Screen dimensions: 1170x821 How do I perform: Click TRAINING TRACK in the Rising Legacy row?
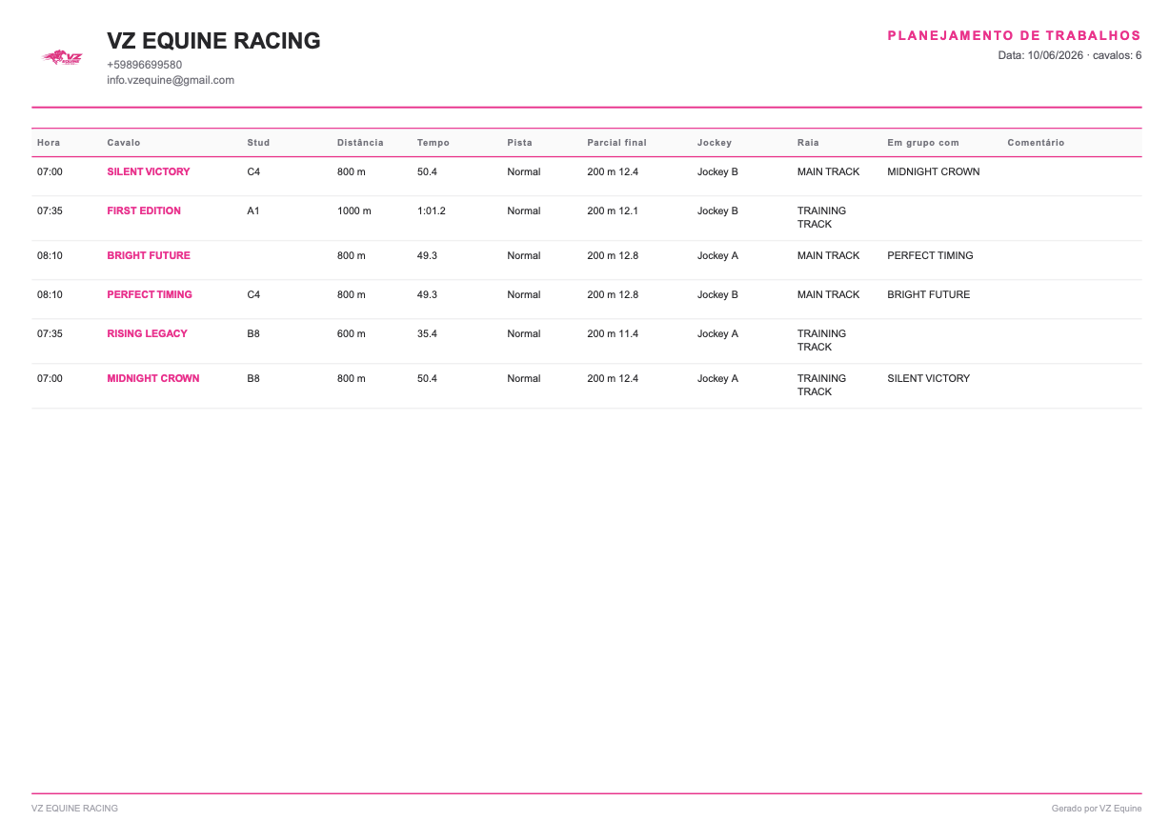821,340
